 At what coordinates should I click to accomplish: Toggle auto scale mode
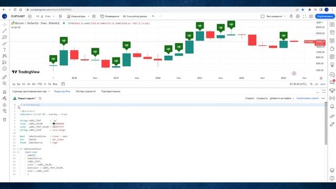click(323, 84)
